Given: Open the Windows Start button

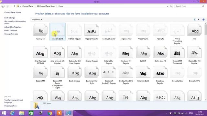Looking at the screenshot, I should tap(4, 113).
